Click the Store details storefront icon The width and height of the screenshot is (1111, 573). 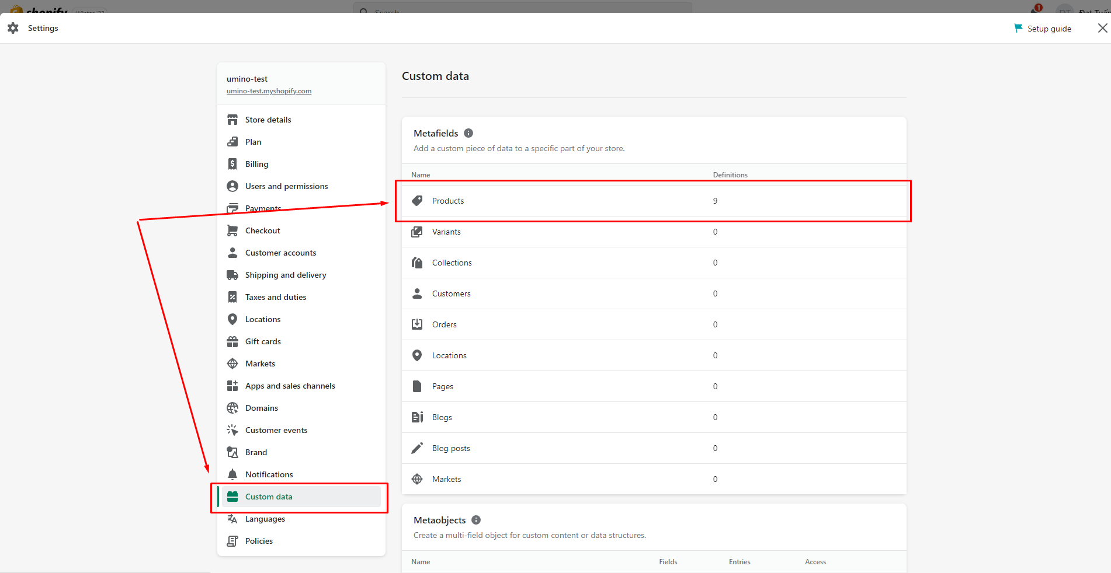232,120
